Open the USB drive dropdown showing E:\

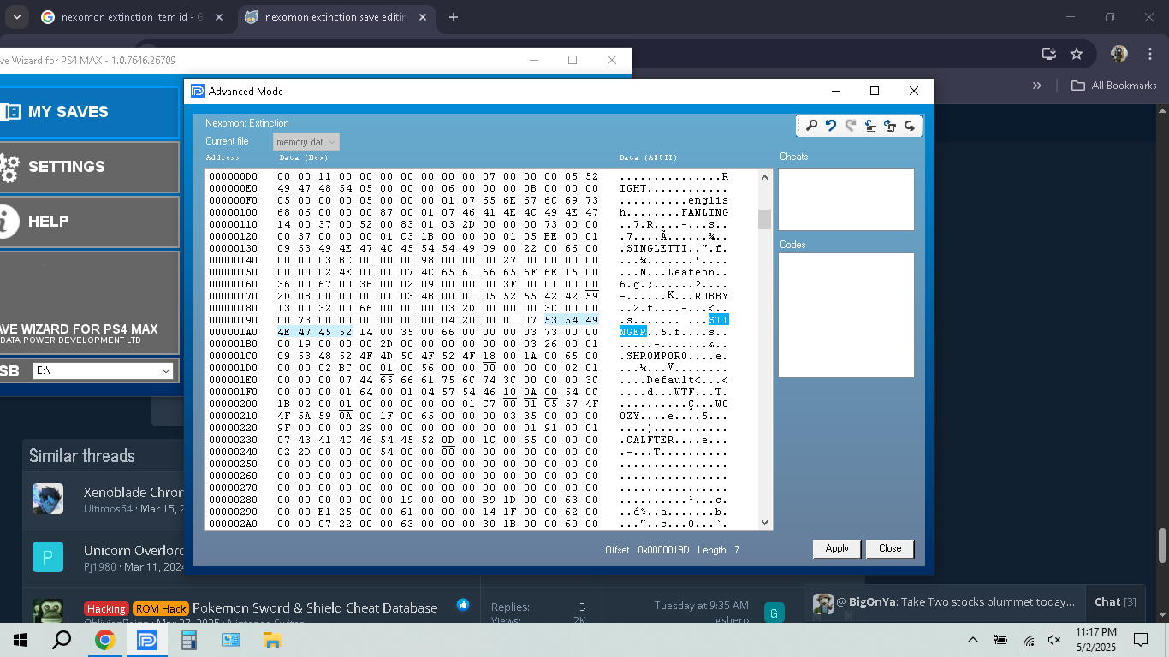pyautogui.click(x=103, y=370)
